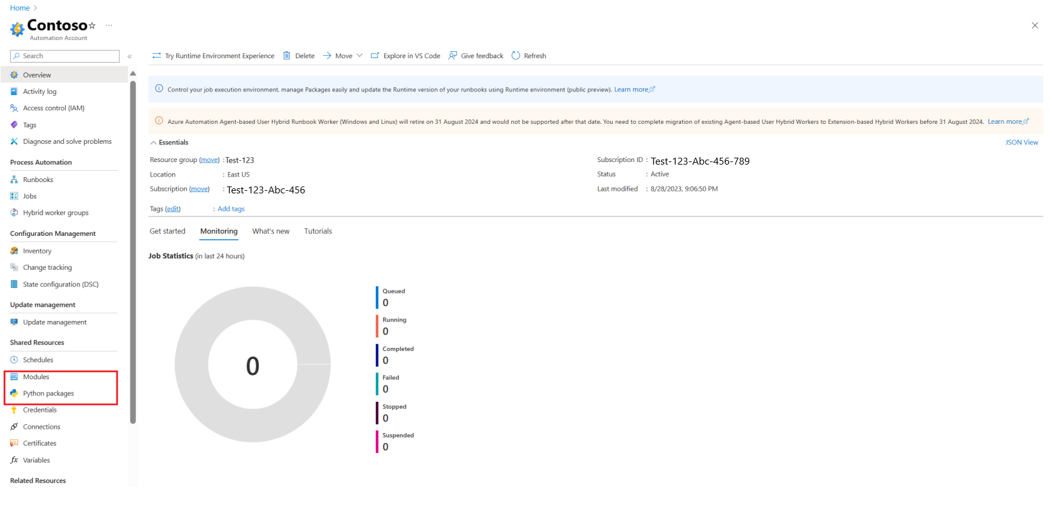Click the Give feedback person icon
This screenshot has width=1050, height=505.
click(x=453, y=56)
